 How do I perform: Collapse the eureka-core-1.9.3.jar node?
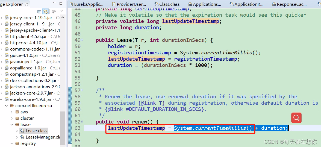point(2,99)
